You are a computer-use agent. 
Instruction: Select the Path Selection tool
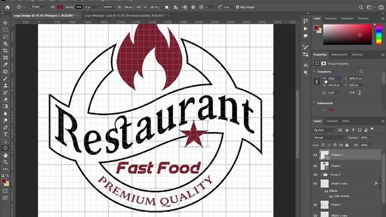click(x=5, y=142)
